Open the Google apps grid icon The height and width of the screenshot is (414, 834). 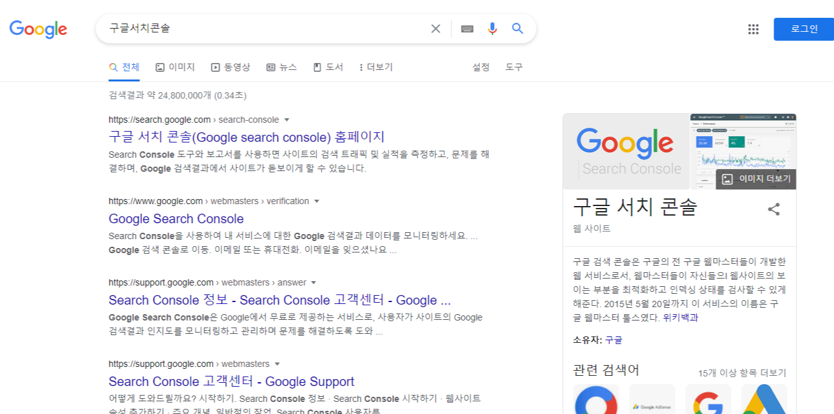pyautogui.click(x=753, y=29)
